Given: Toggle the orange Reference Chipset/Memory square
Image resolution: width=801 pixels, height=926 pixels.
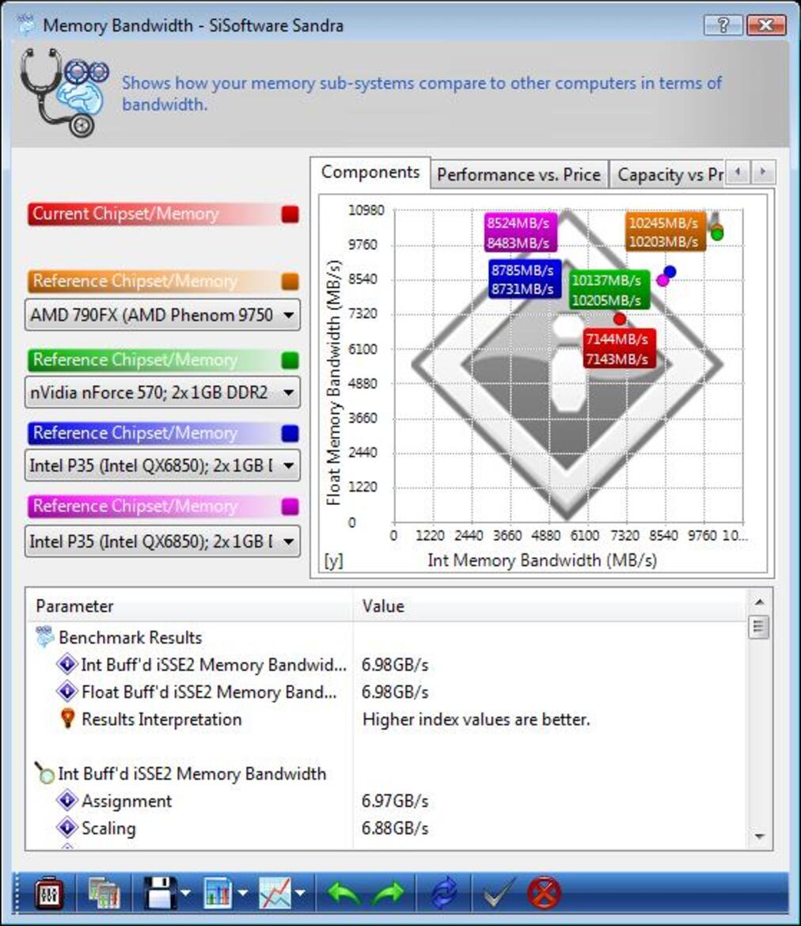Looking at the screenshot, I should 290,282.
